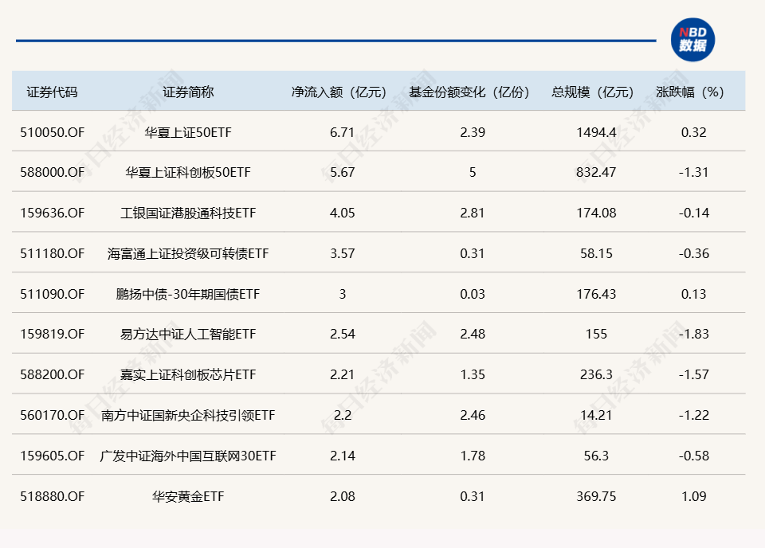
Task: Click the 华安黄金ETF fund name
Action: [188, 496]
